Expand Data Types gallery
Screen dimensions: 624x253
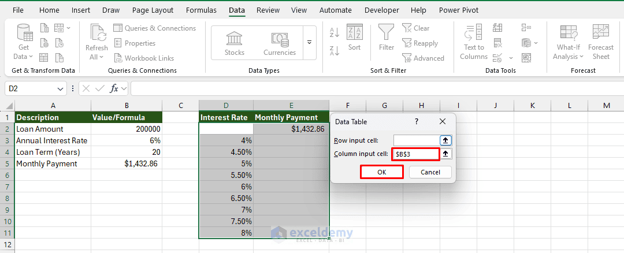point(309,43)
